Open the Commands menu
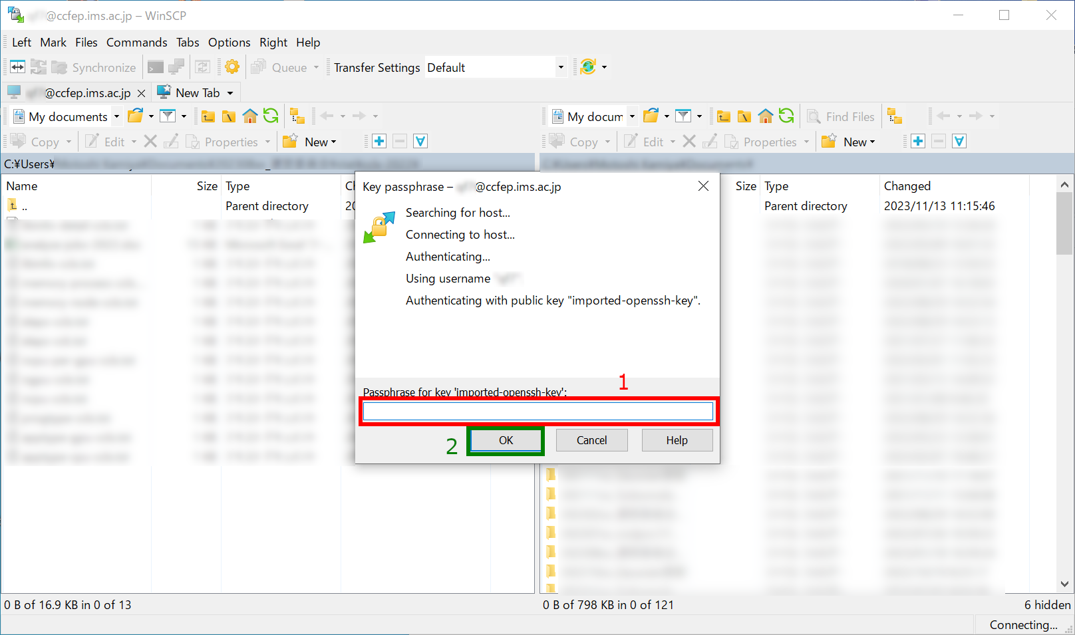The image size is (1075, 635). [x=137, y=42]
